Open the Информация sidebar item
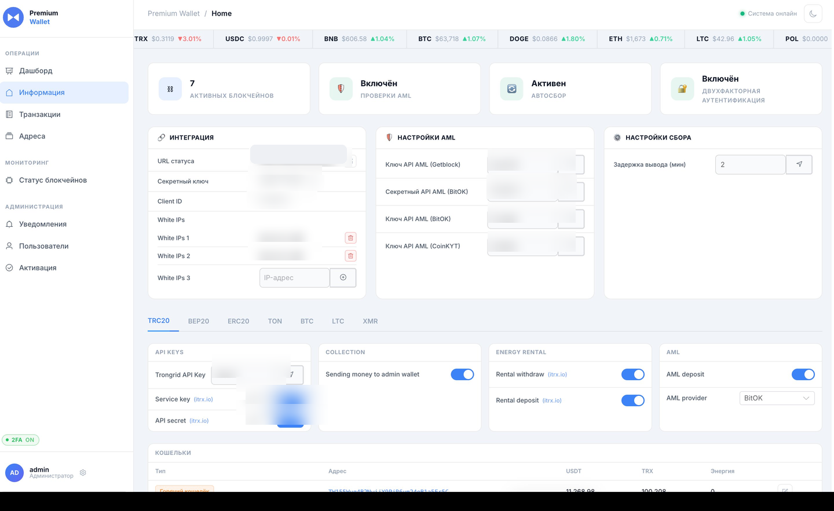834x511 pixels. tap(64, 93)
